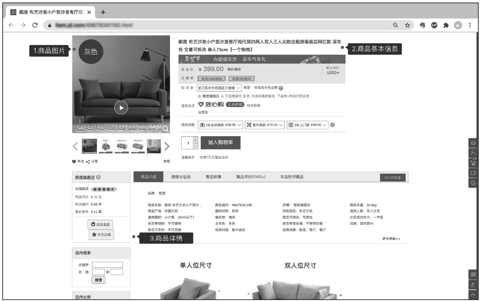This screenshot has height=301, width=481.
Task: Open the Chrome profile avatar
Action: [x=458, y=25]
